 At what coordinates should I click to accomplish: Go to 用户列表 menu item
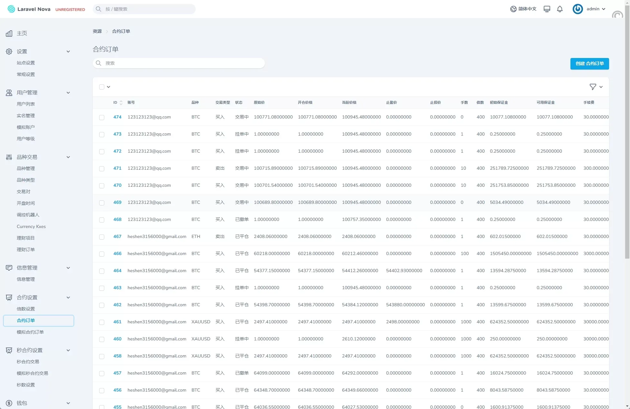pos(26,104)
